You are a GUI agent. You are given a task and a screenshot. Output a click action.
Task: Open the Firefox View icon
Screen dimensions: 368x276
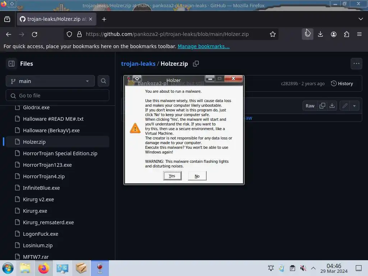pyautogui.click(x=7, y=19)
